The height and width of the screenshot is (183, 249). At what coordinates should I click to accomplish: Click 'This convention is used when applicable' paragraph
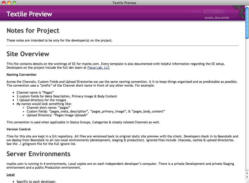(83, 122)
